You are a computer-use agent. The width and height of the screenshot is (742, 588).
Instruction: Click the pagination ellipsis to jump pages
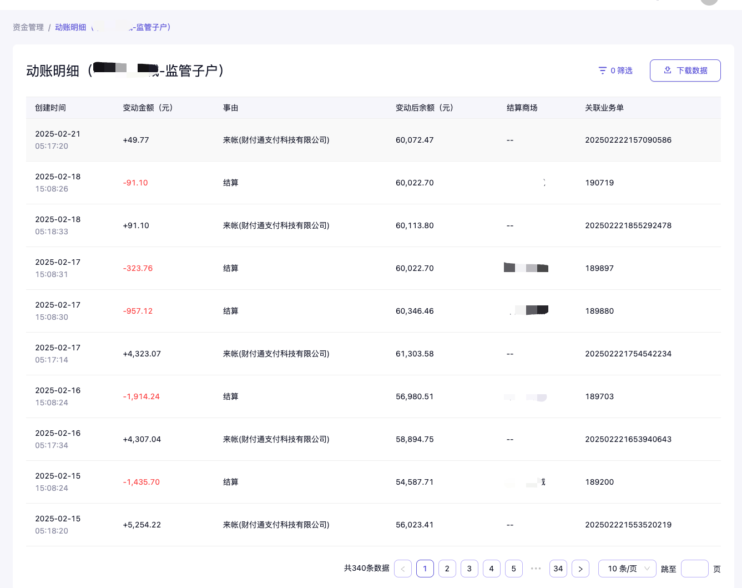536,569
